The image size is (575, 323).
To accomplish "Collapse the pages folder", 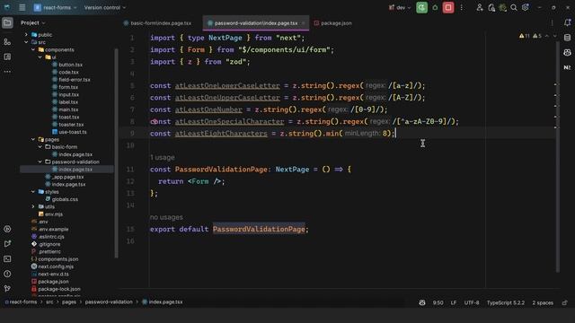I will pyautogui.click(x=33, y=140).
